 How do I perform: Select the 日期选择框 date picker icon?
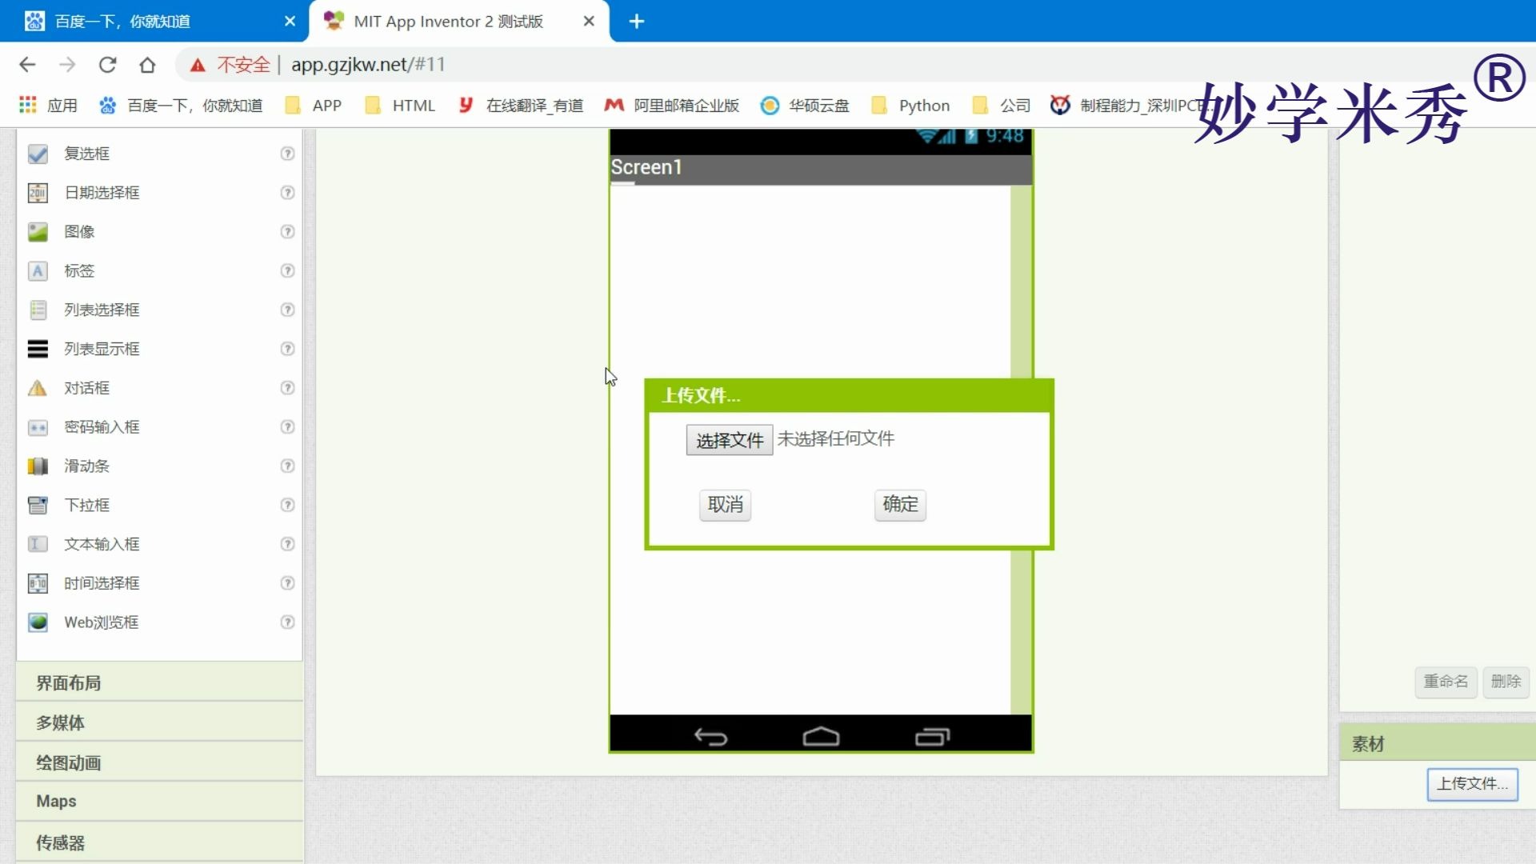pos(38,193)
